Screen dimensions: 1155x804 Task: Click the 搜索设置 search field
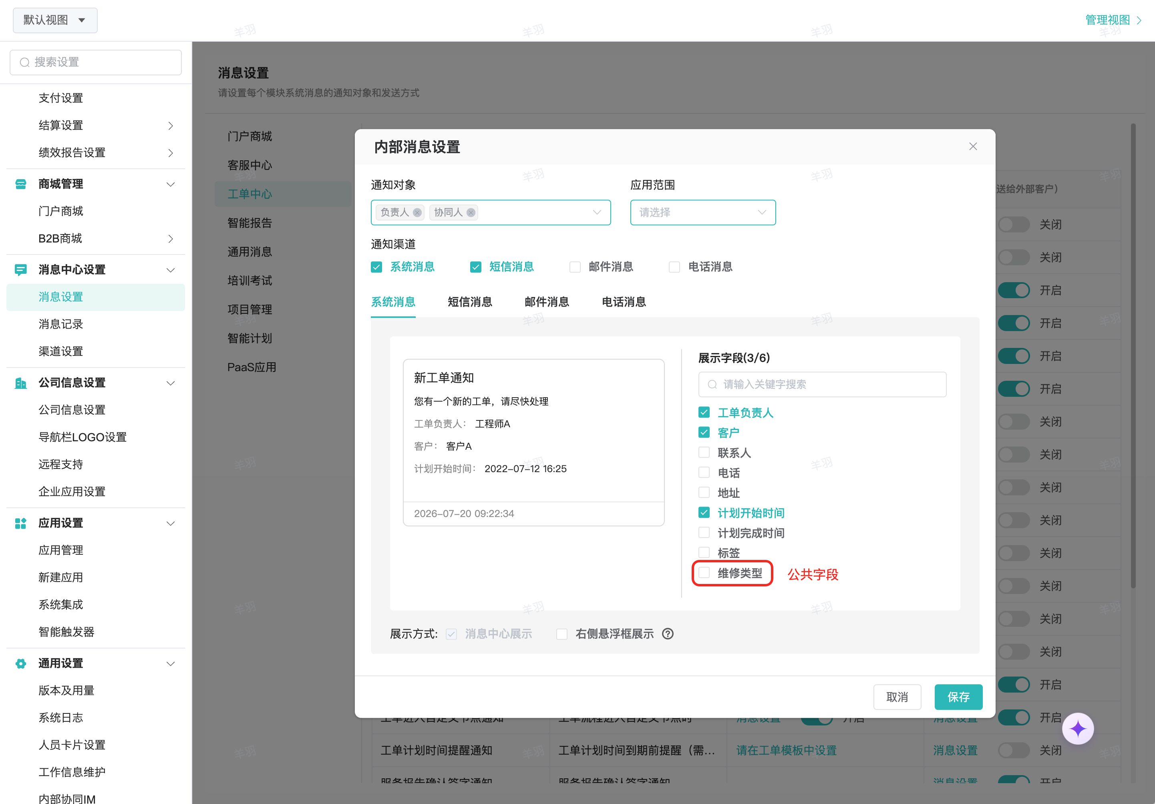tap(96, 63)
